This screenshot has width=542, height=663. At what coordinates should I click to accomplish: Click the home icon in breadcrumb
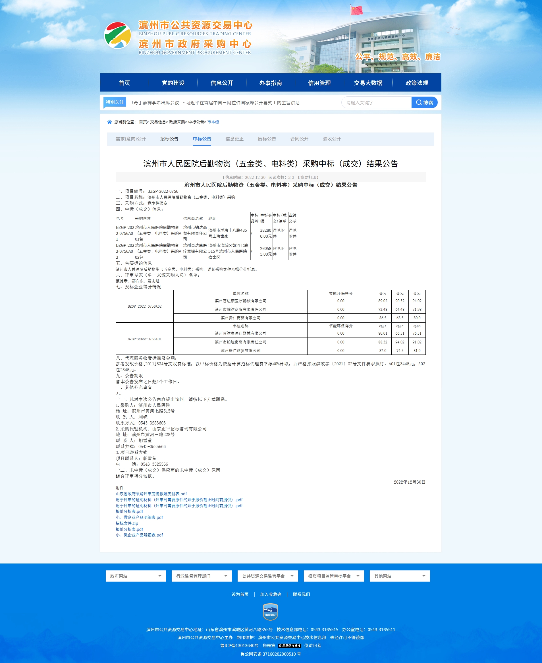pos(109,122)
